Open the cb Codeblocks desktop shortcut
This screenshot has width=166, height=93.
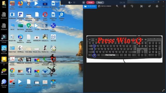53,49
